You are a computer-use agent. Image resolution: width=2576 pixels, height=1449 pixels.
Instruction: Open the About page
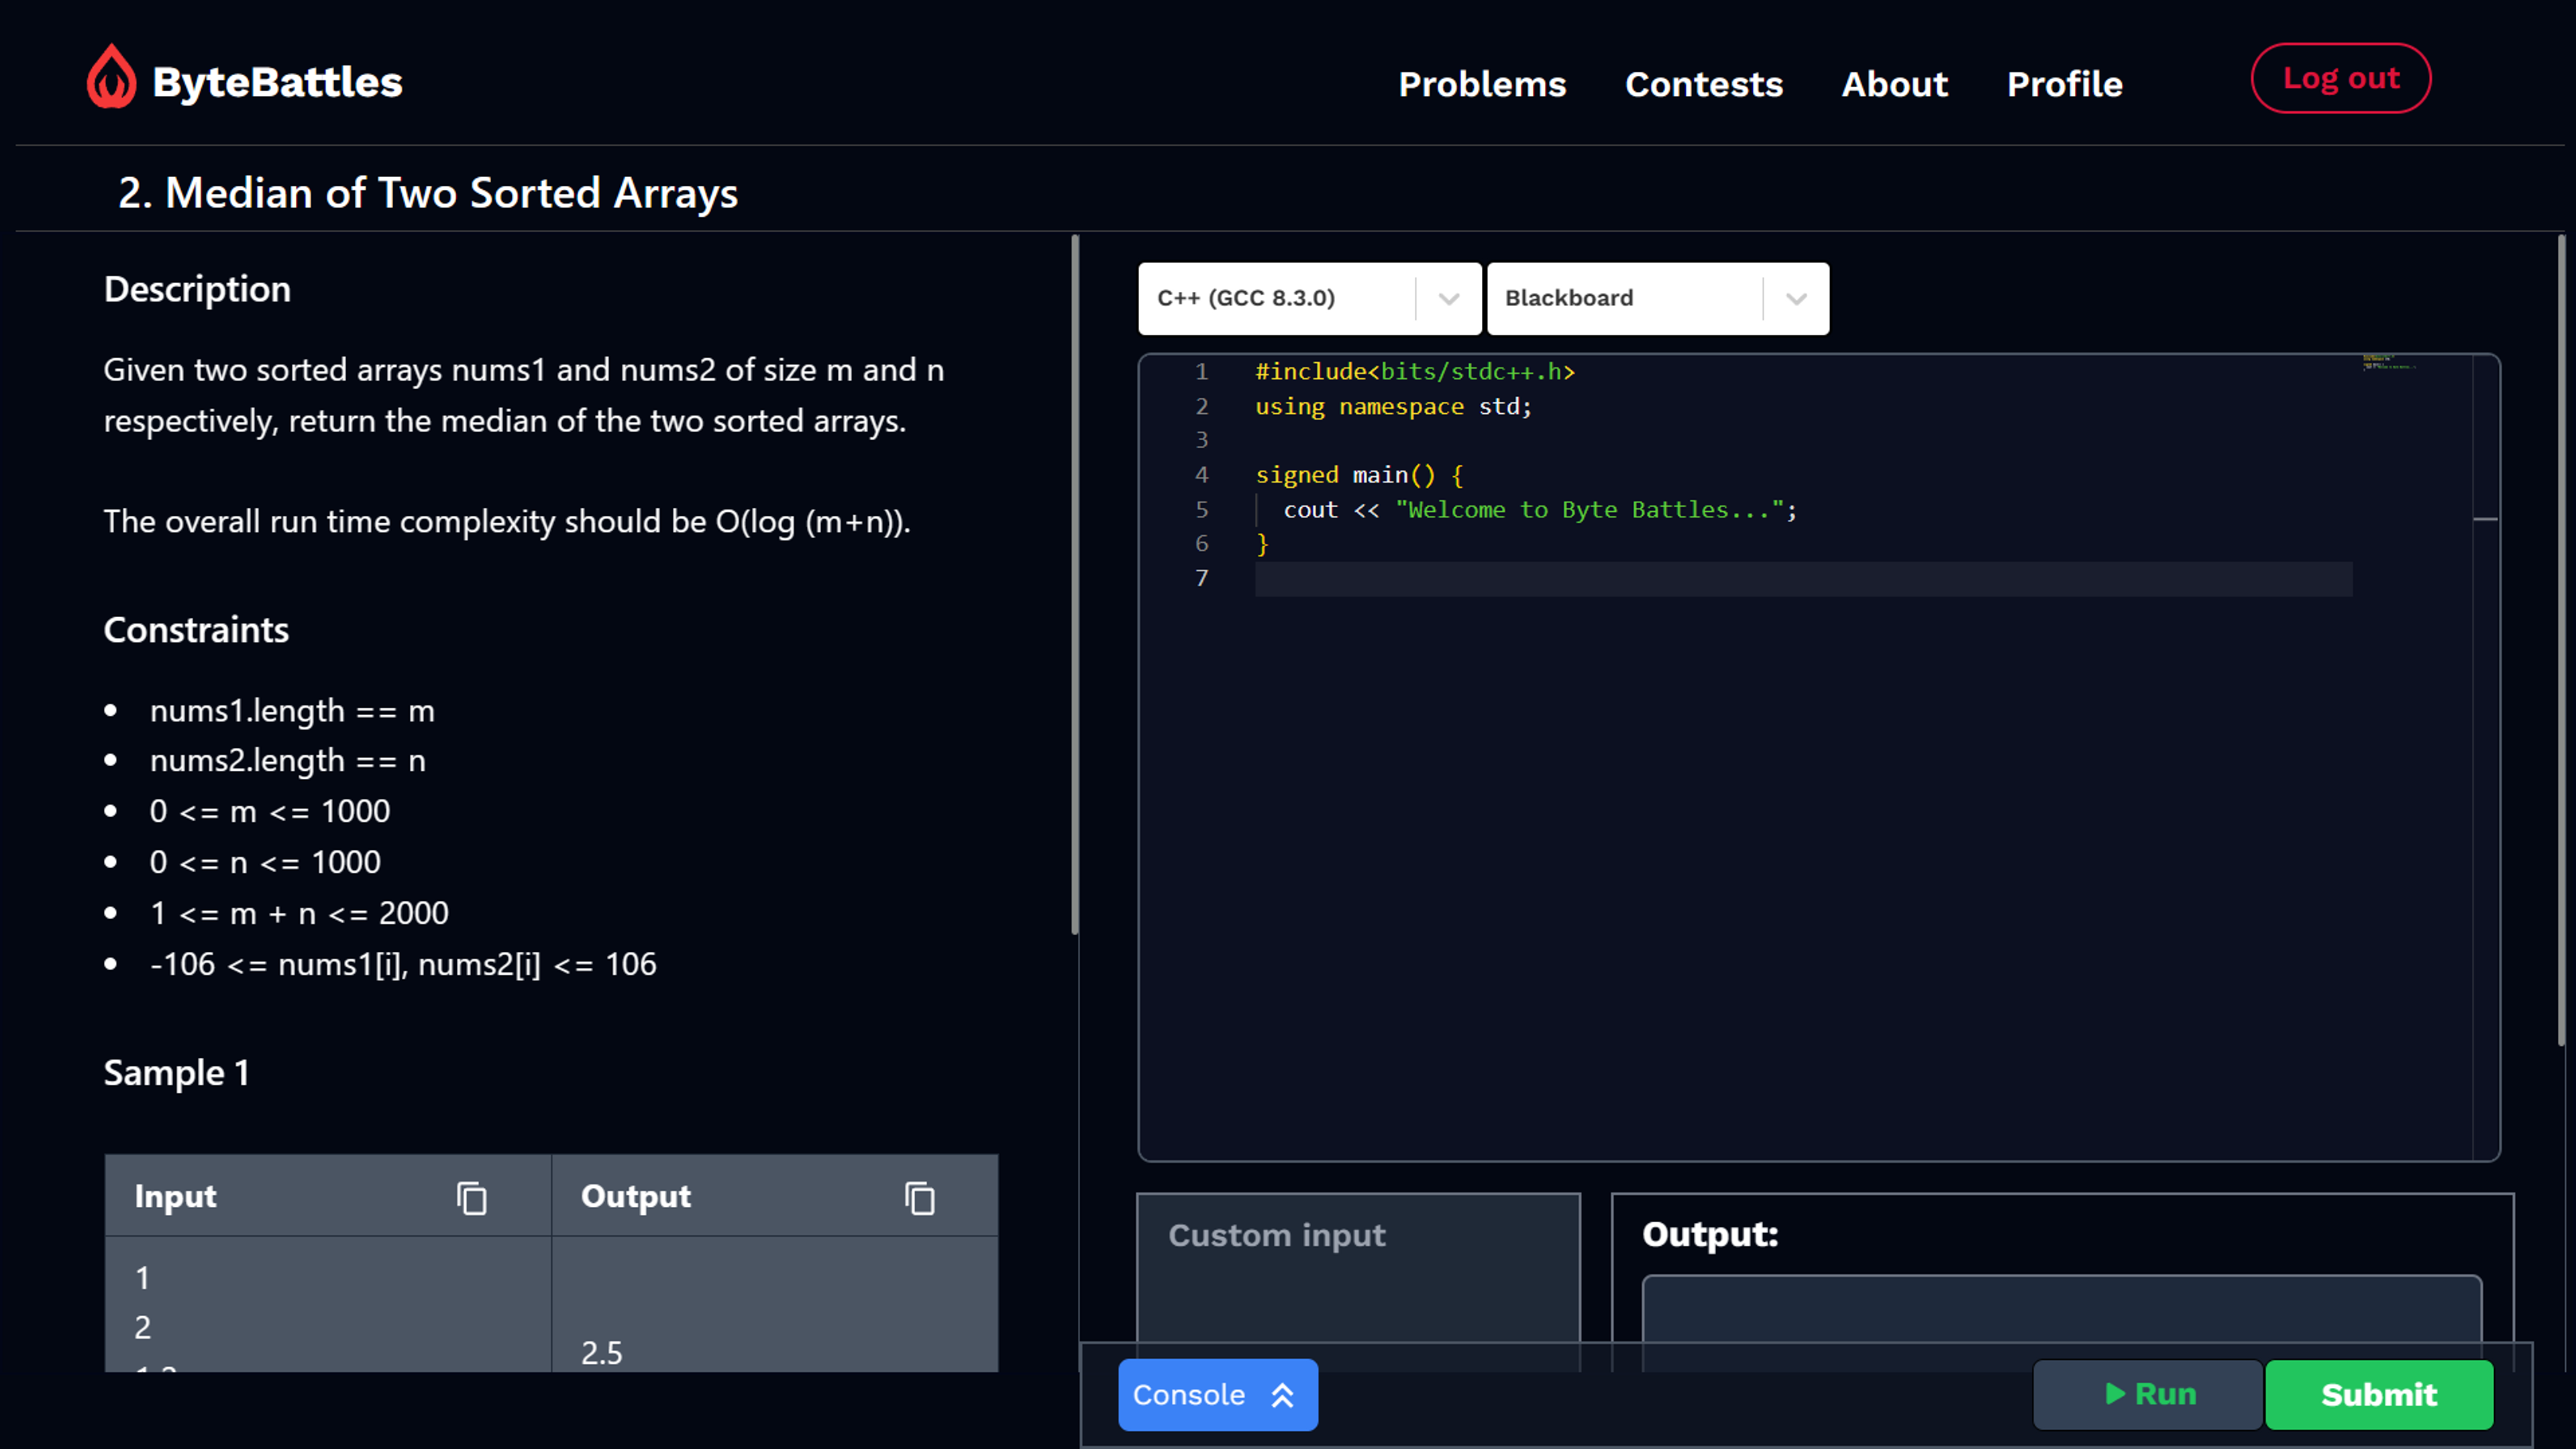(1895, 84)
